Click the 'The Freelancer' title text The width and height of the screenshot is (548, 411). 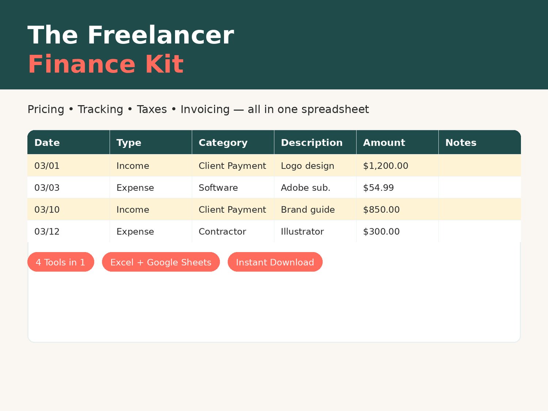(131, 35)
